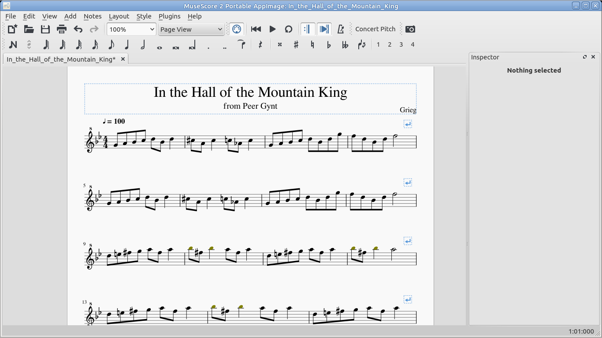Open the Help menu
Screen dimensions: 602x338
click(x=194, y=16)
